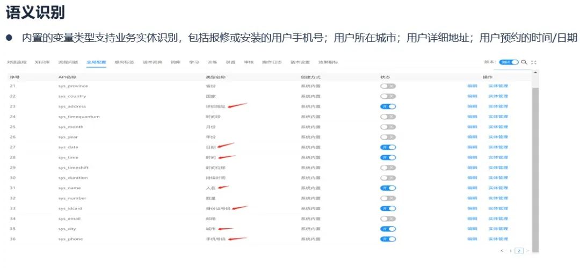Disable the sys_phone status switch
The image size is (580, 268).
coord(388,239)
